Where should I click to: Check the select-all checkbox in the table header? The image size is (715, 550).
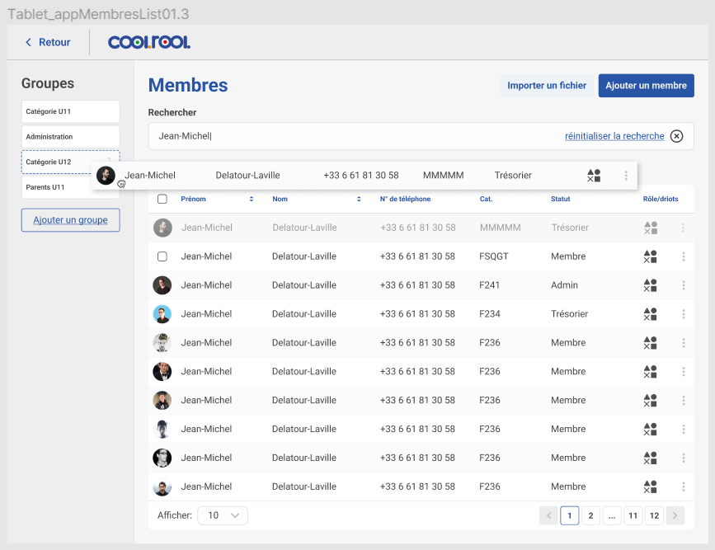162,199
